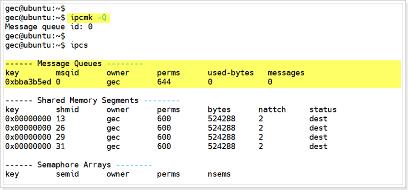The width and height of the screenshot is (408, 190).
Task: Click the "messages" column header
Action: [x=286, y=73]
